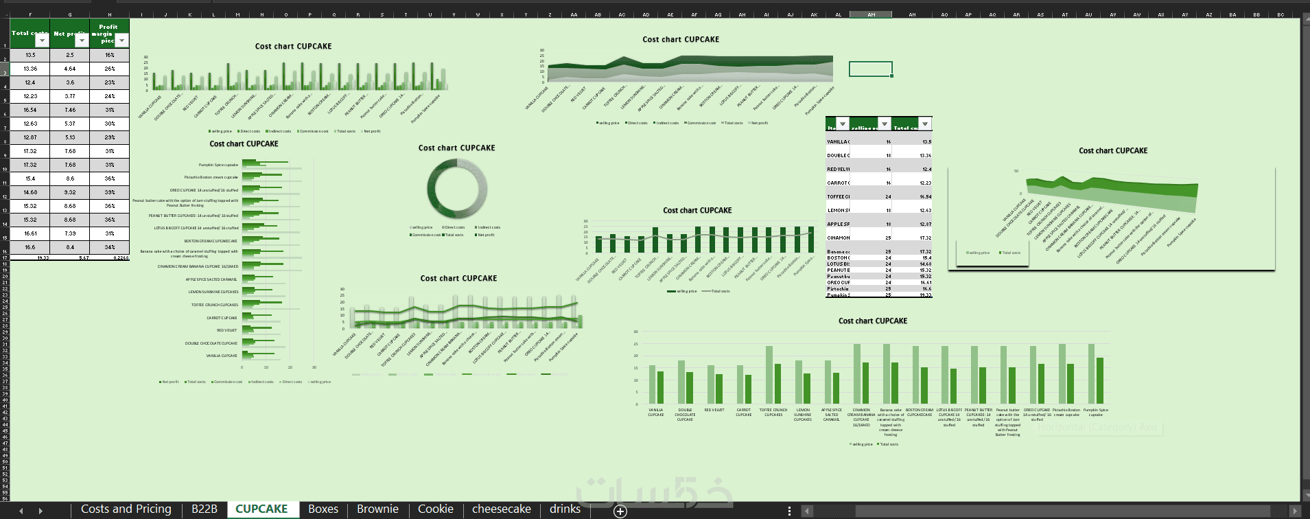Click selling price legend of large column chart

[861, 444]
